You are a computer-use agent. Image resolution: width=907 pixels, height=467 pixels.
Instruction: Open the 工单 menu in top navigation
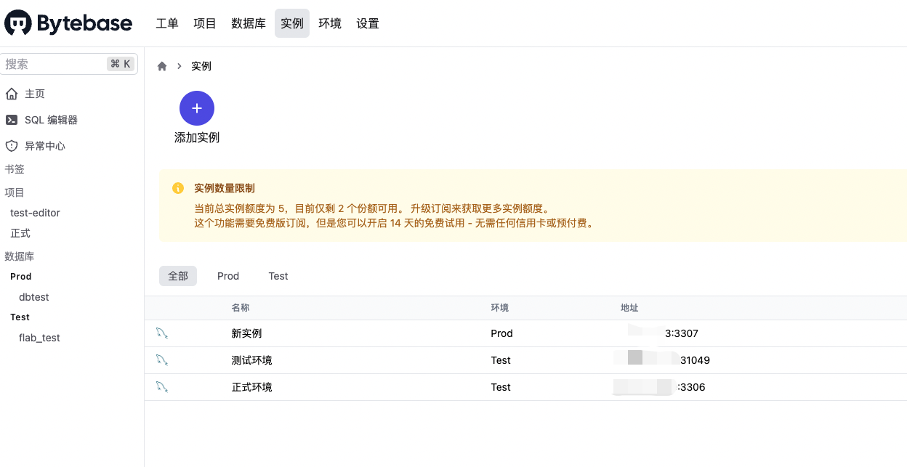click(167, 23)
